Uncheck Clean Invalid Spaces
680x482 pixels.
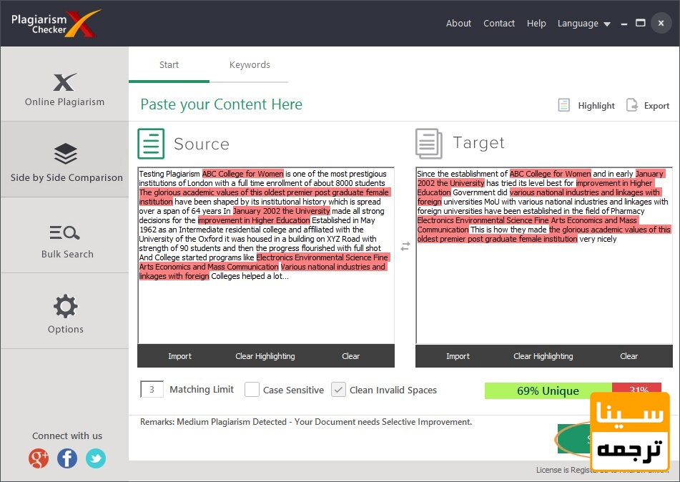click(x=338, y=390)
